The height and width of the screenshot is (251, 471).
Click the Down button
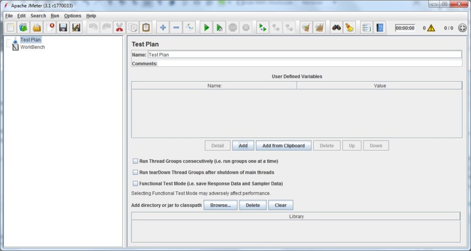click(x=376, y=145)
